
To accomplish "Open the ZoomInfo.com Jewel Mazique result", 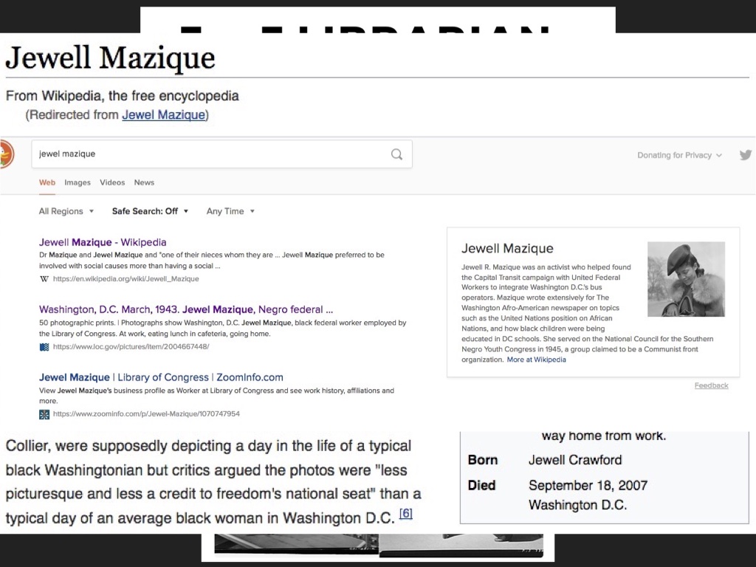I will [x=161, y=377].
